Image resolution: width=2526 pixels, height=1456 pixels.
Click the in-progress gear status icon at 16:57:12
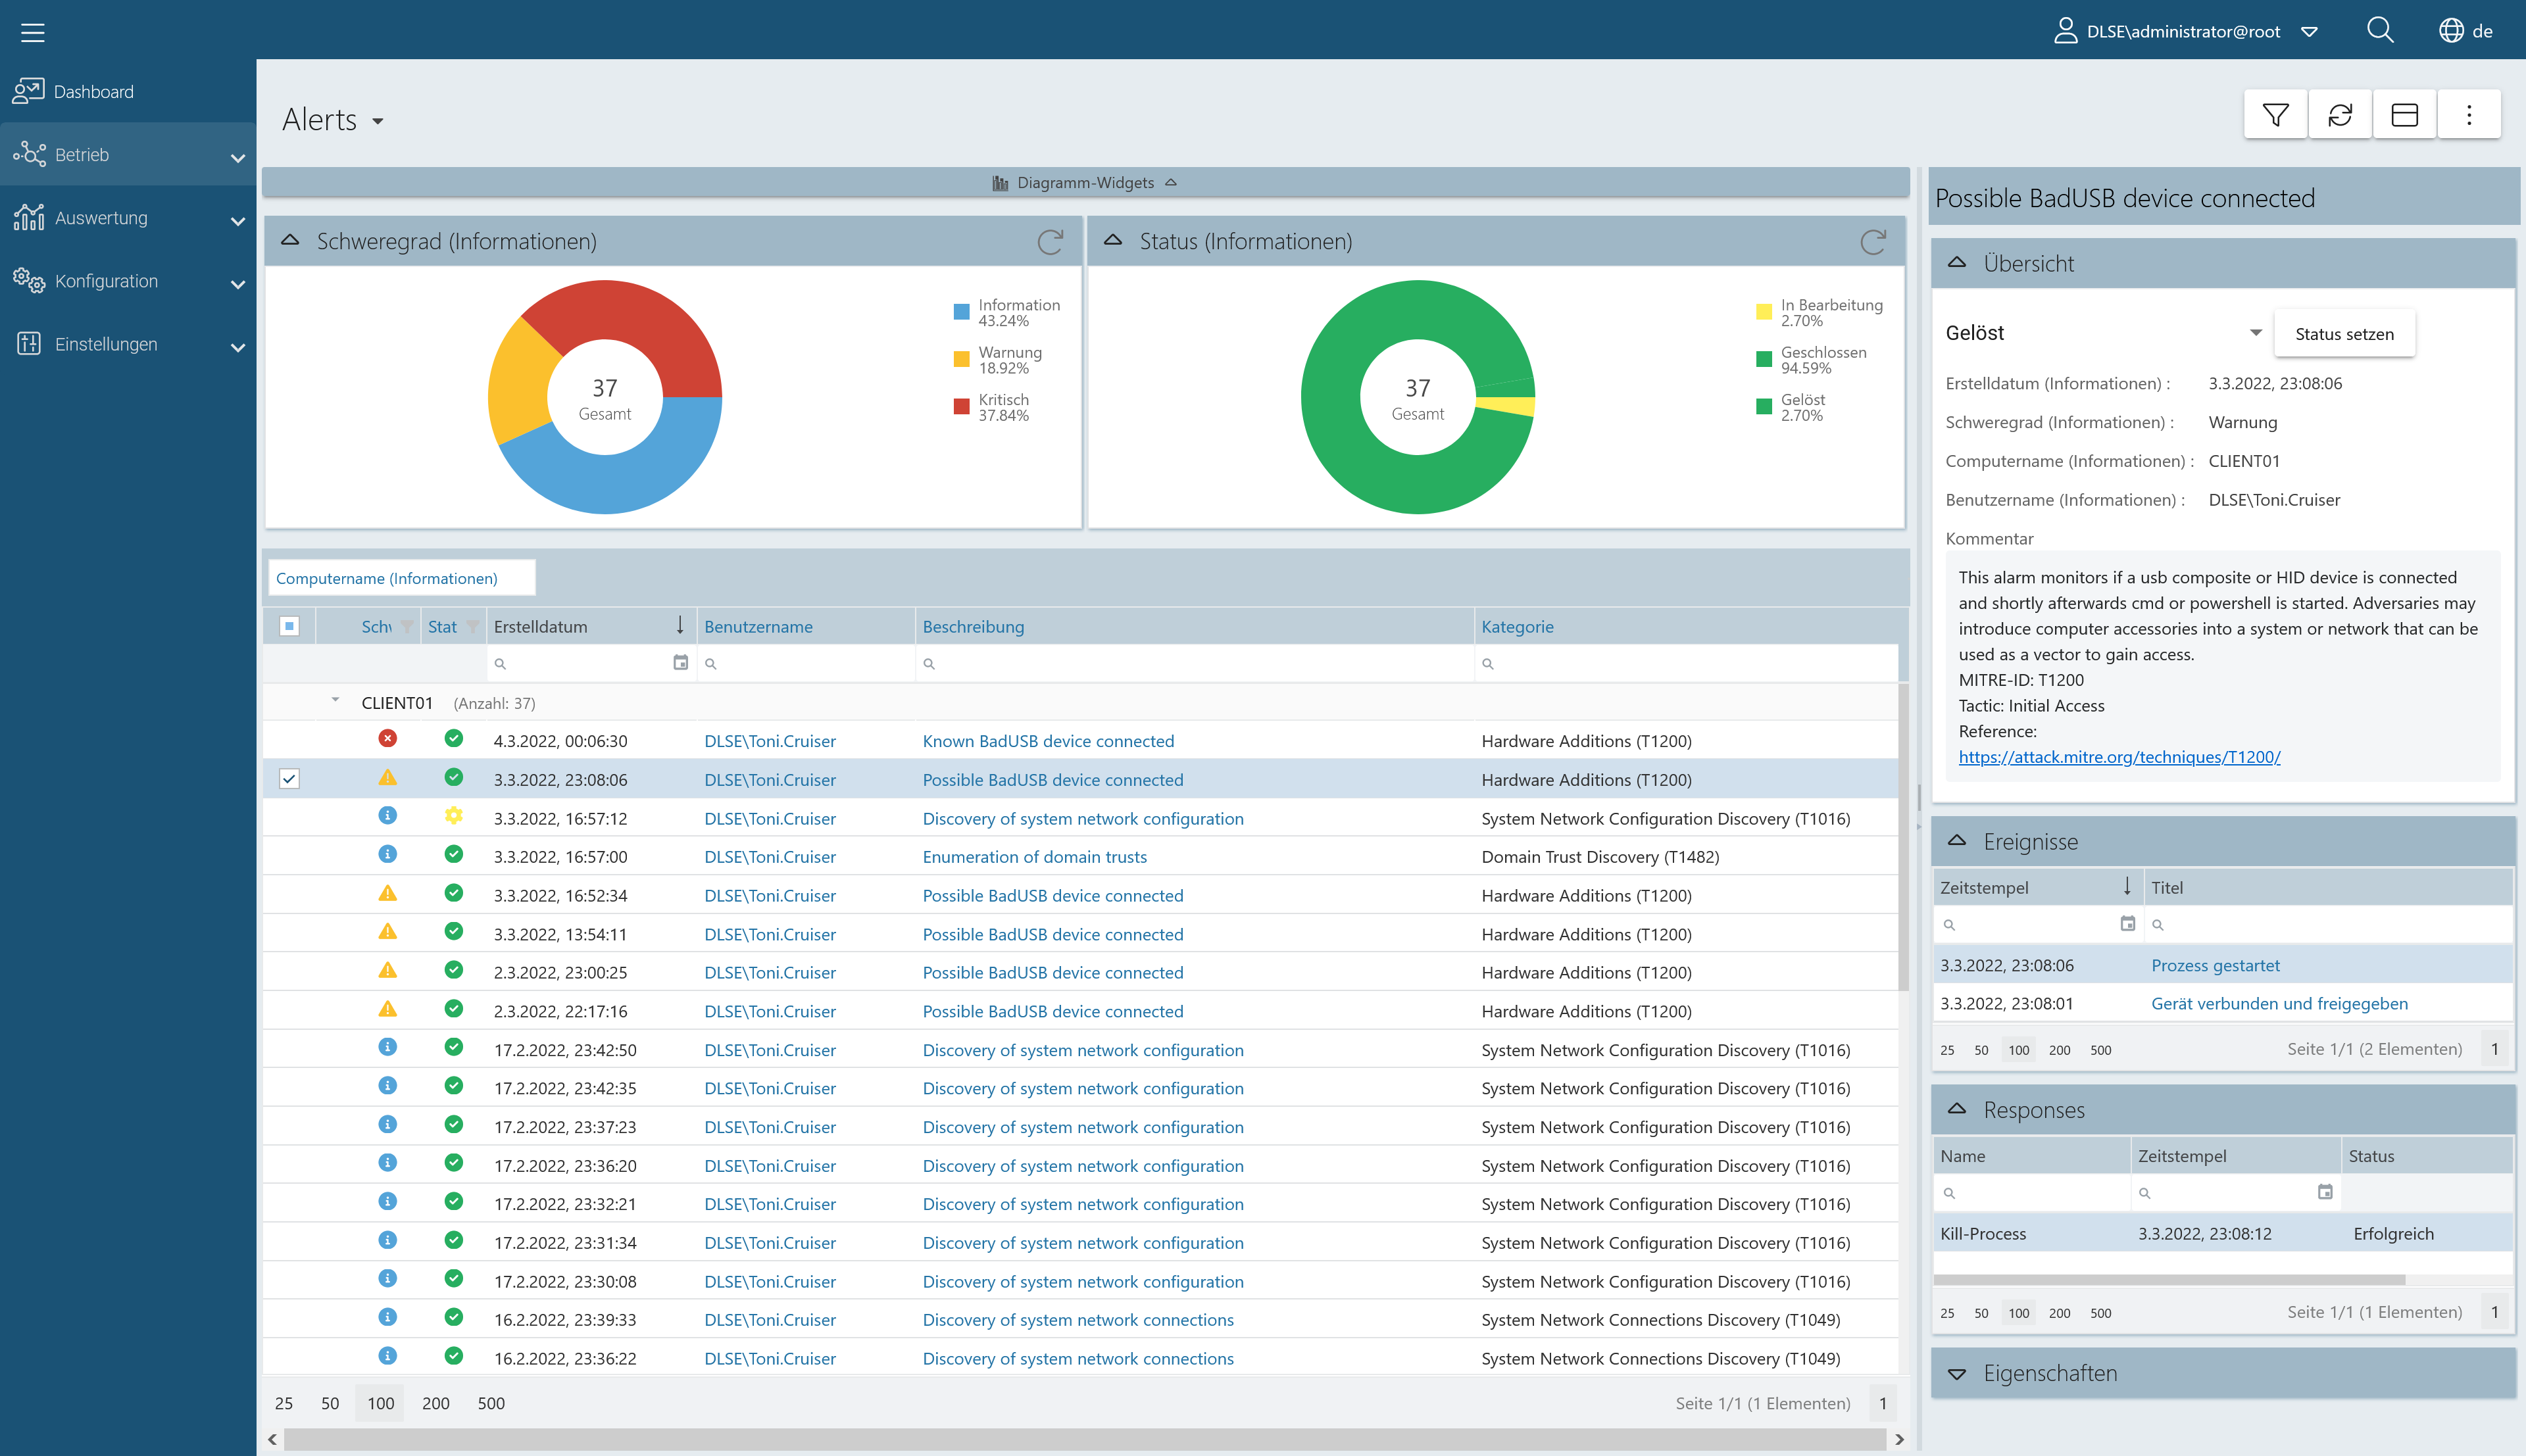coord(453,816)
